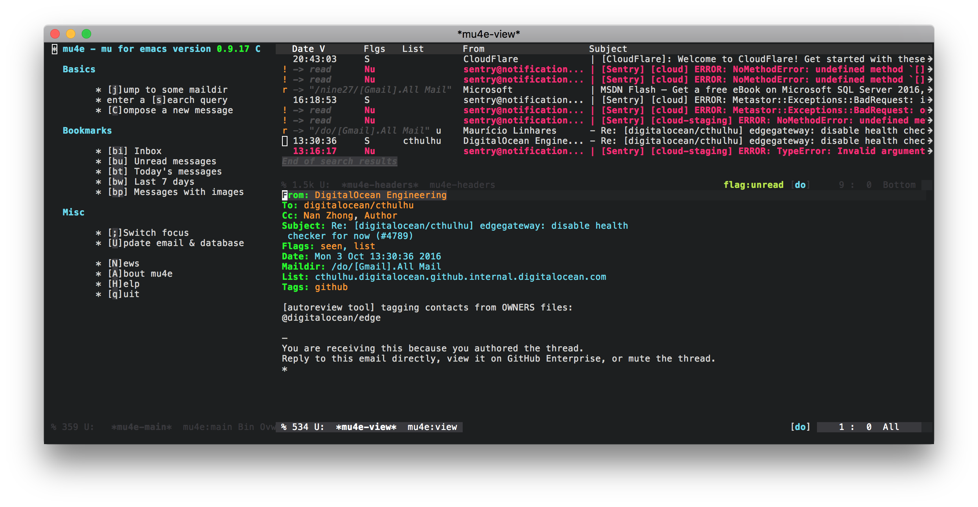Click truncation arrow on Microsoft MSDN Flash row
This screenshot has width=978, height=507.
click(x=930, y=90)
